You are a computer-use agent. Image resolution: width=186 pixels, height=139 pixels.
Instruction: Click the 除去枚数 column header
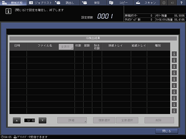(97, 47)
